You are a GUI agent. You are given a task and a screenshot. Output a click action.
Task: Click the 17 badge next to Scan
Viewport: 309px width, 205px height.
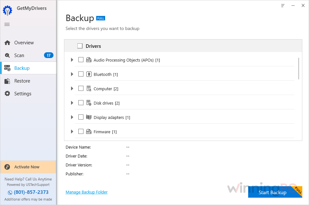[49, 55]
